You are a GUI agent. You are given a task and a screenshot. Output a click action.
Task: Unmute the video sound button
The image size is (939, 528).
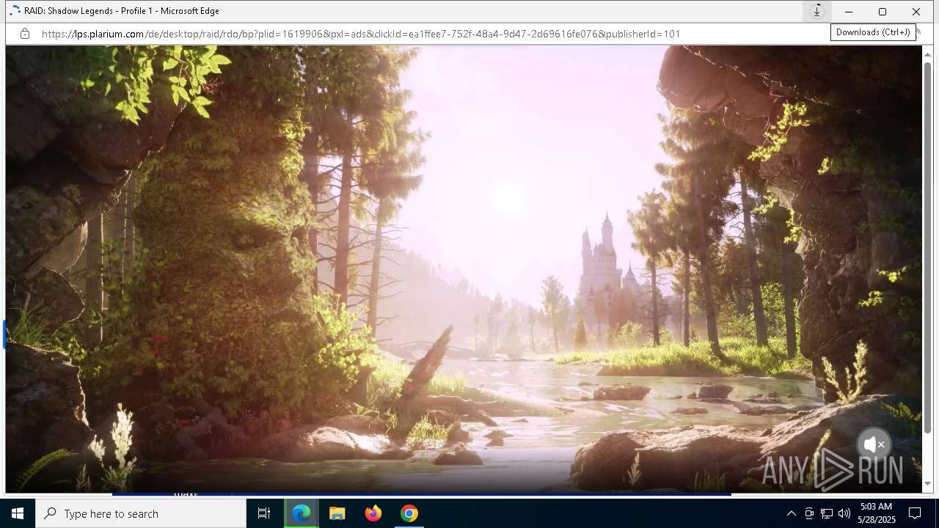[874, 444]
